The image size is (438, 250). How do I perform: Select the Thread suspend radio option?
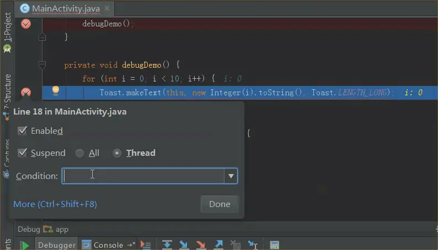pyautogui.click(x=117, y=153)
